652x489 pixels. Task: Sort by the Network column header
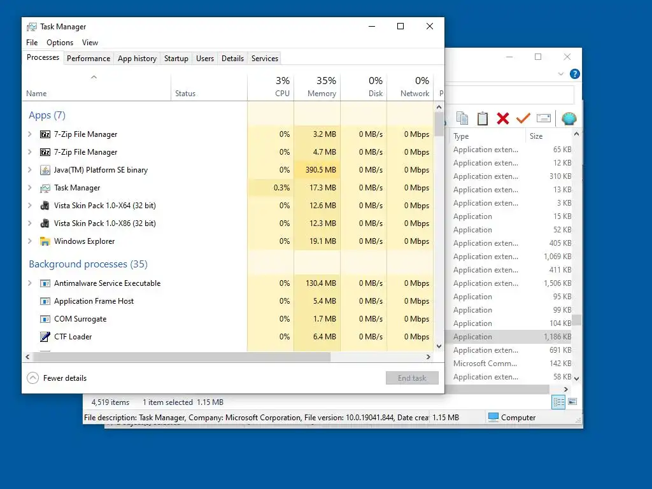tap(410, 87)
